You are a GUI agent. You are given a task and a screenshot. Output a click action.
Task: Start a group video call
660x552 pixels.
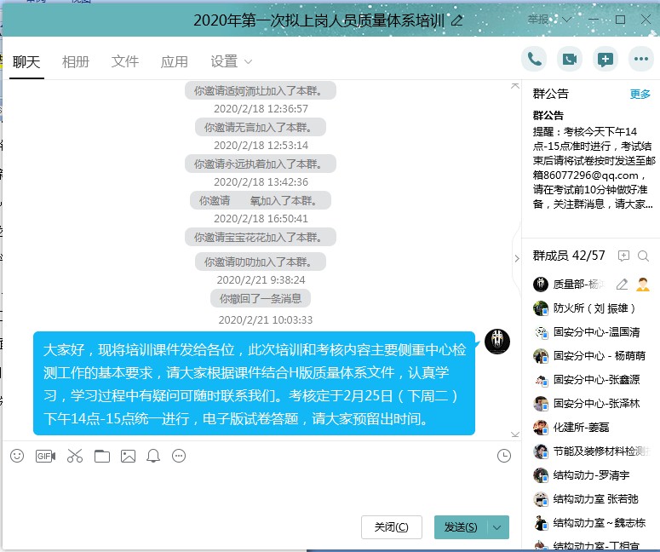pyautogui.click(x=570, y=59)
